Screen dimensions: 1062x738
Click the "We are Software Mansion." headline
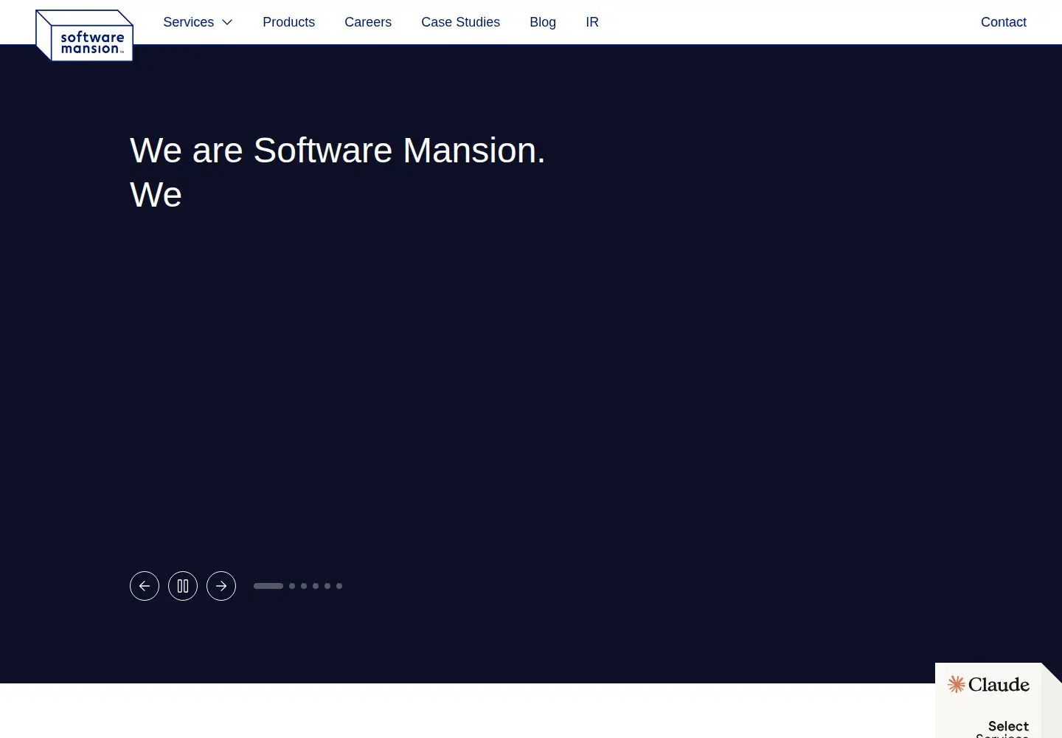pos(338,151)
